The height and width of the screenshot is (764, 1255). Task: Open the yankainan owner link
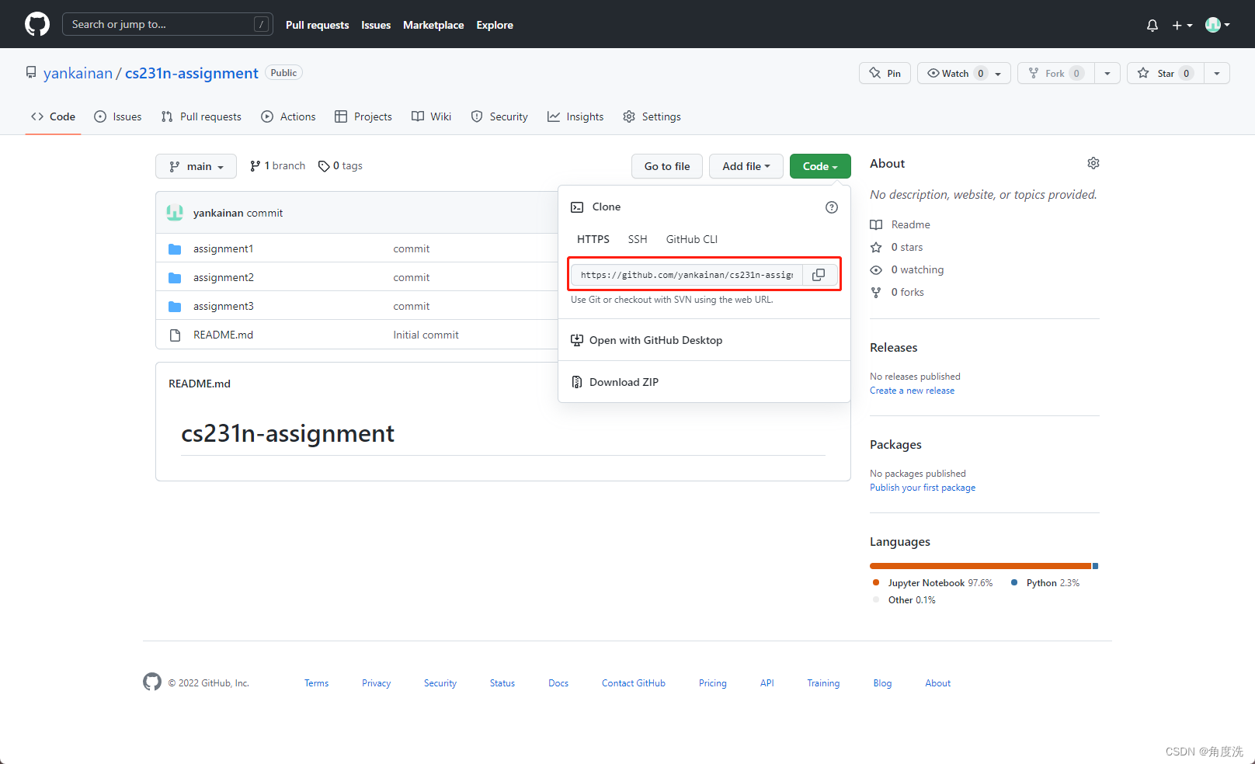(78, 73)
